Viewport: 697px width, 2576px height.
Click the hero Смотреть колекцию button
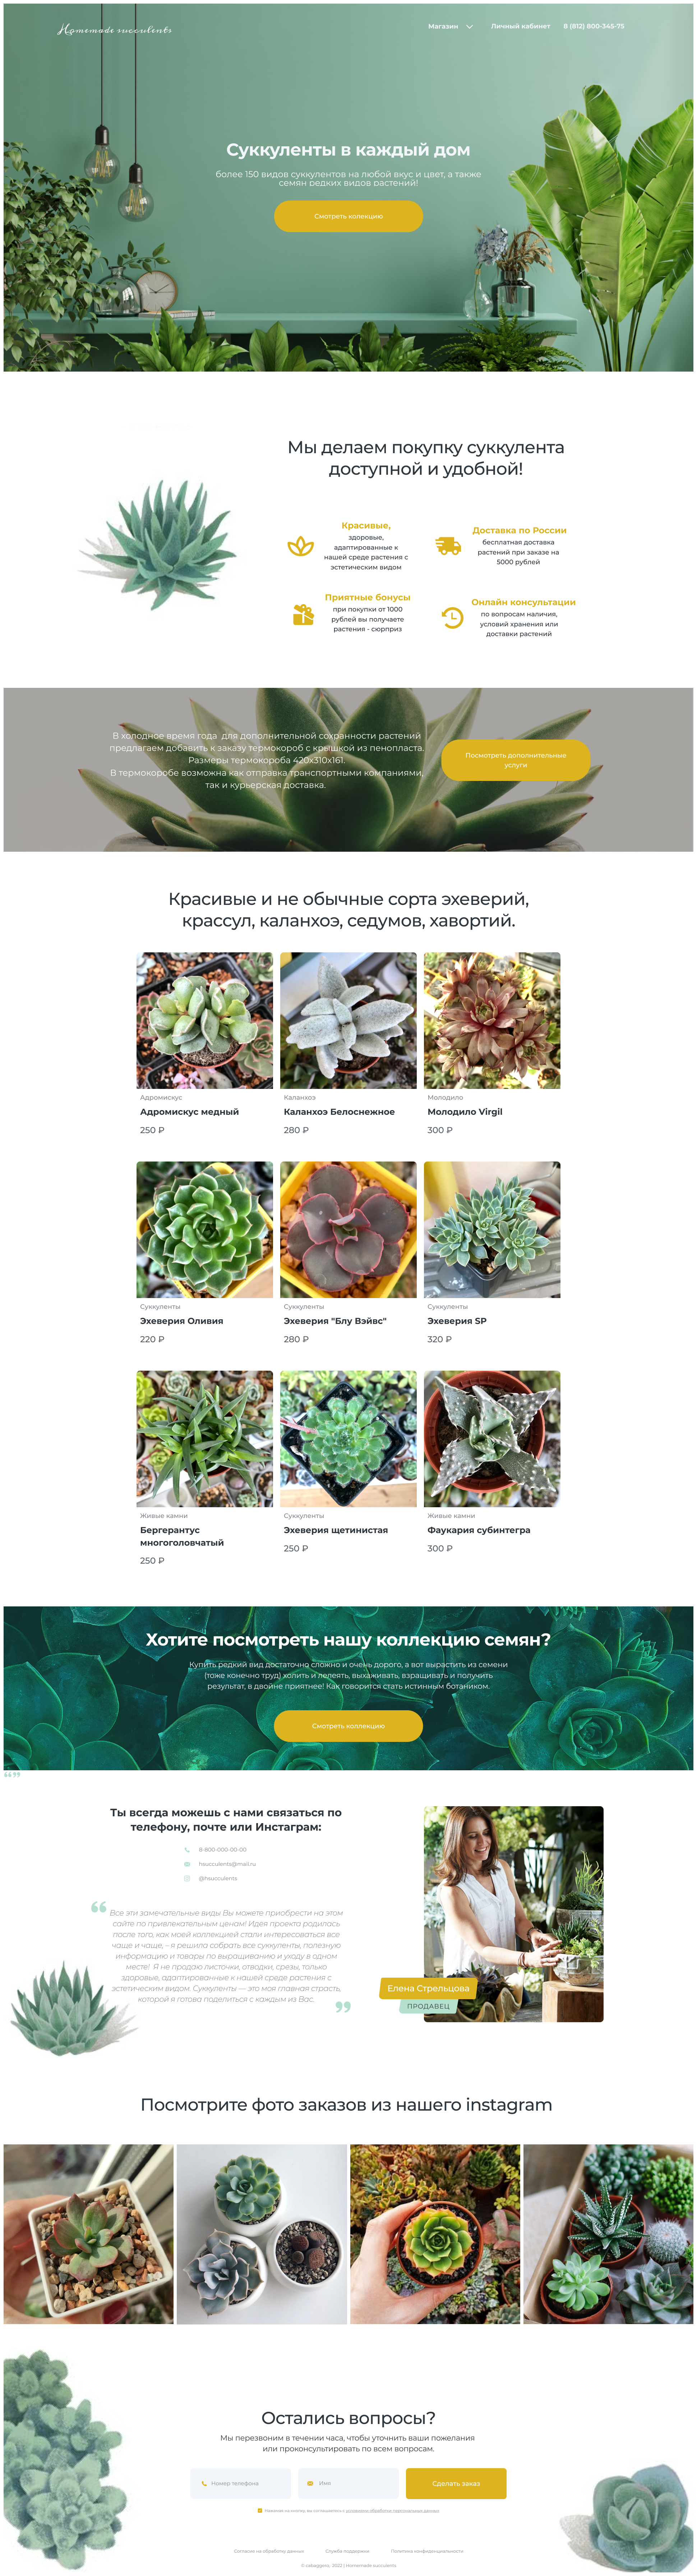[348, 216]
